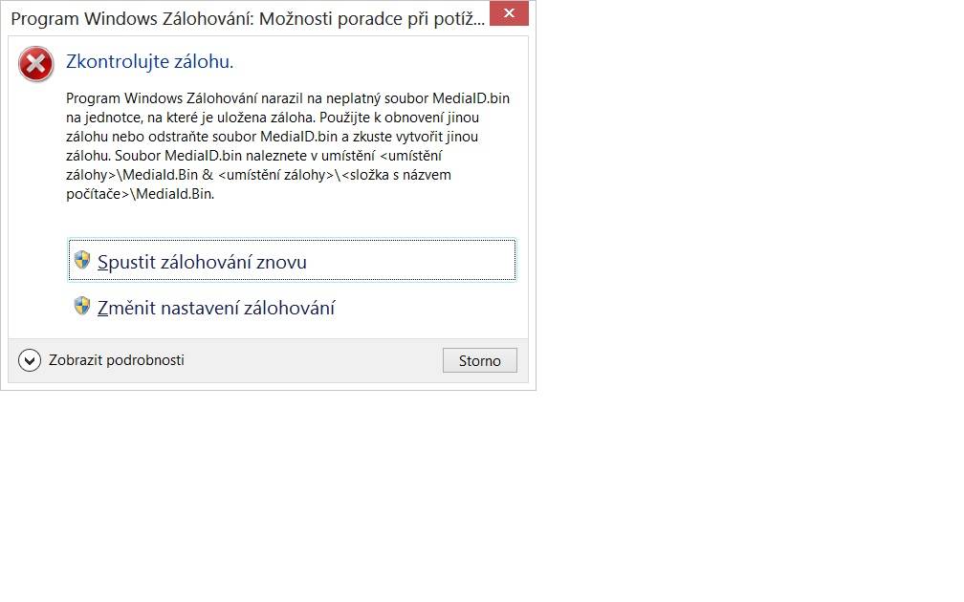The image size is (964, 602).
Task: Click empty gray footer area left of Storno
Action: coord(314,360)
